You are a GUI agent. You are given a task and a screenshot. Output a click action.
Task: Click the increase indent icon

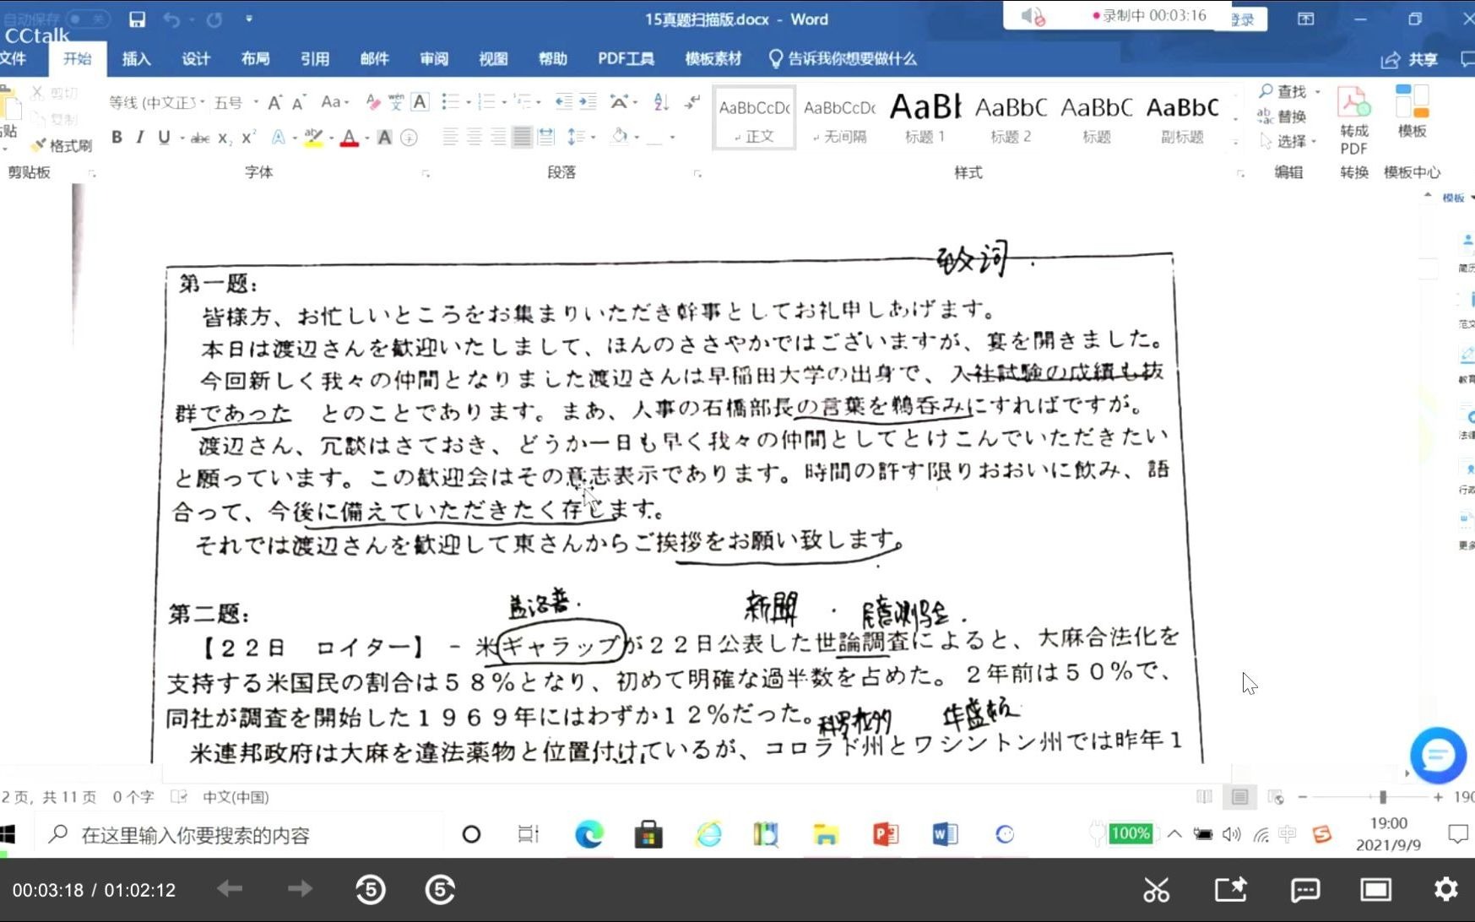point(588,102)
